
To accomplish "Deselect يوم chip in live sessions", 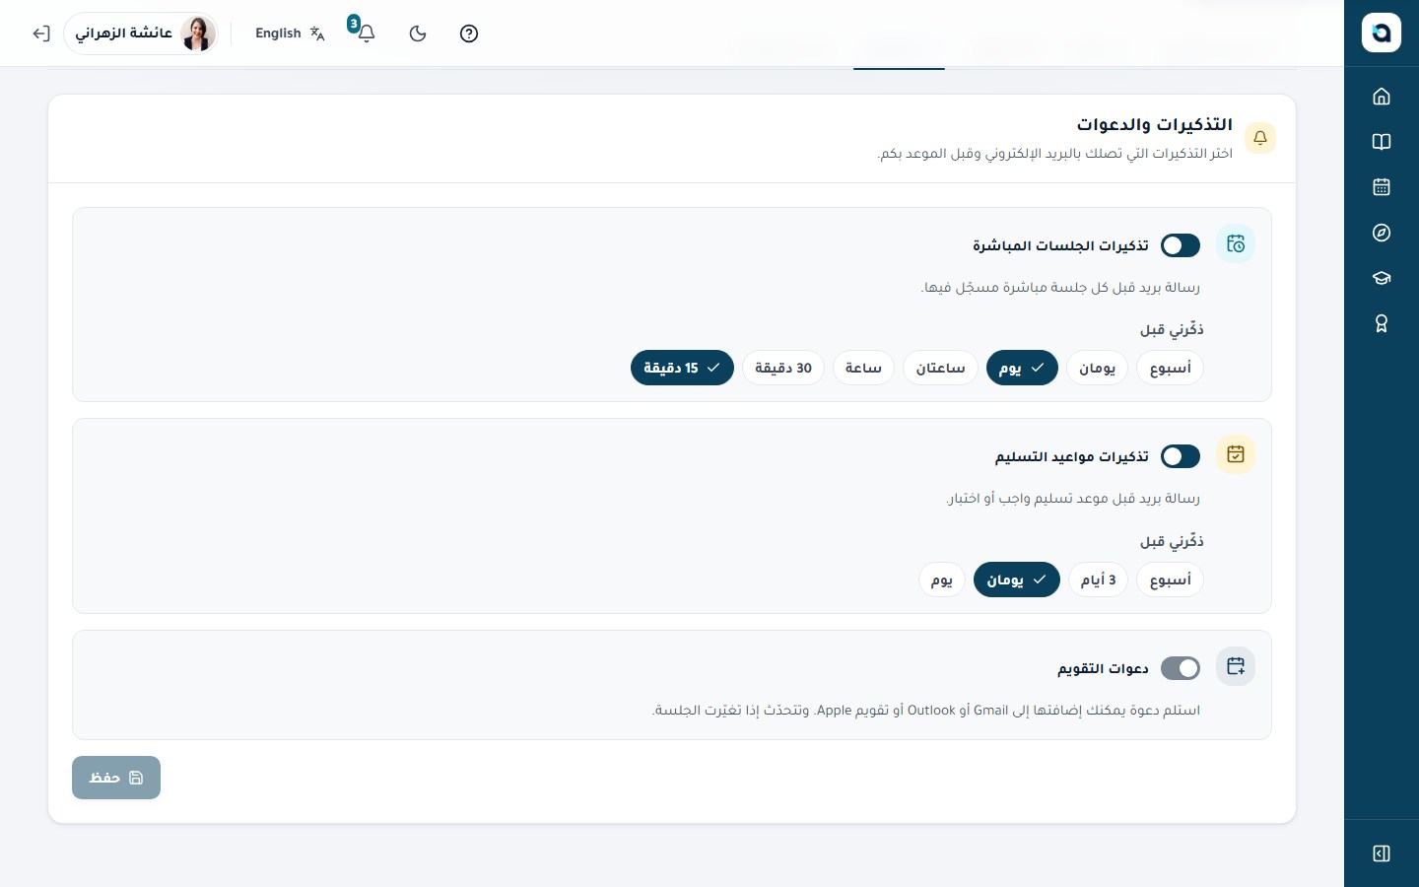I will coord(1022,368).
